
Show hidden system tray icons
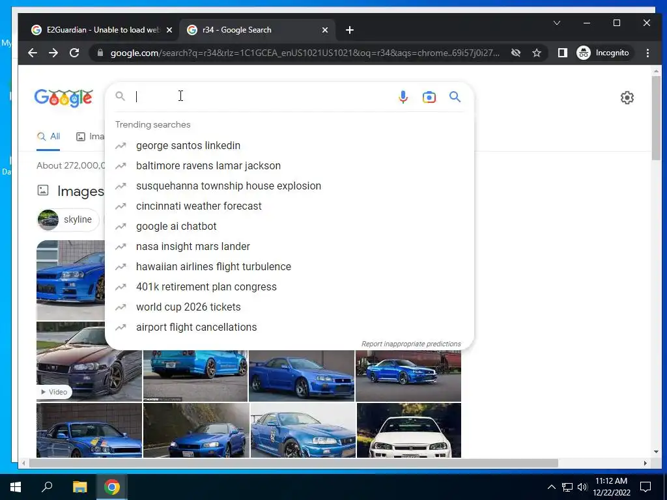(551, 487)
